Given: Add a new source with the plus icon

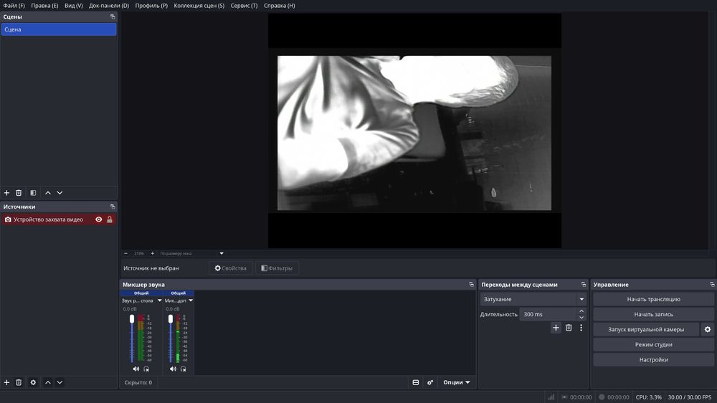Looking at the screenshot, I should click(7, 382).
